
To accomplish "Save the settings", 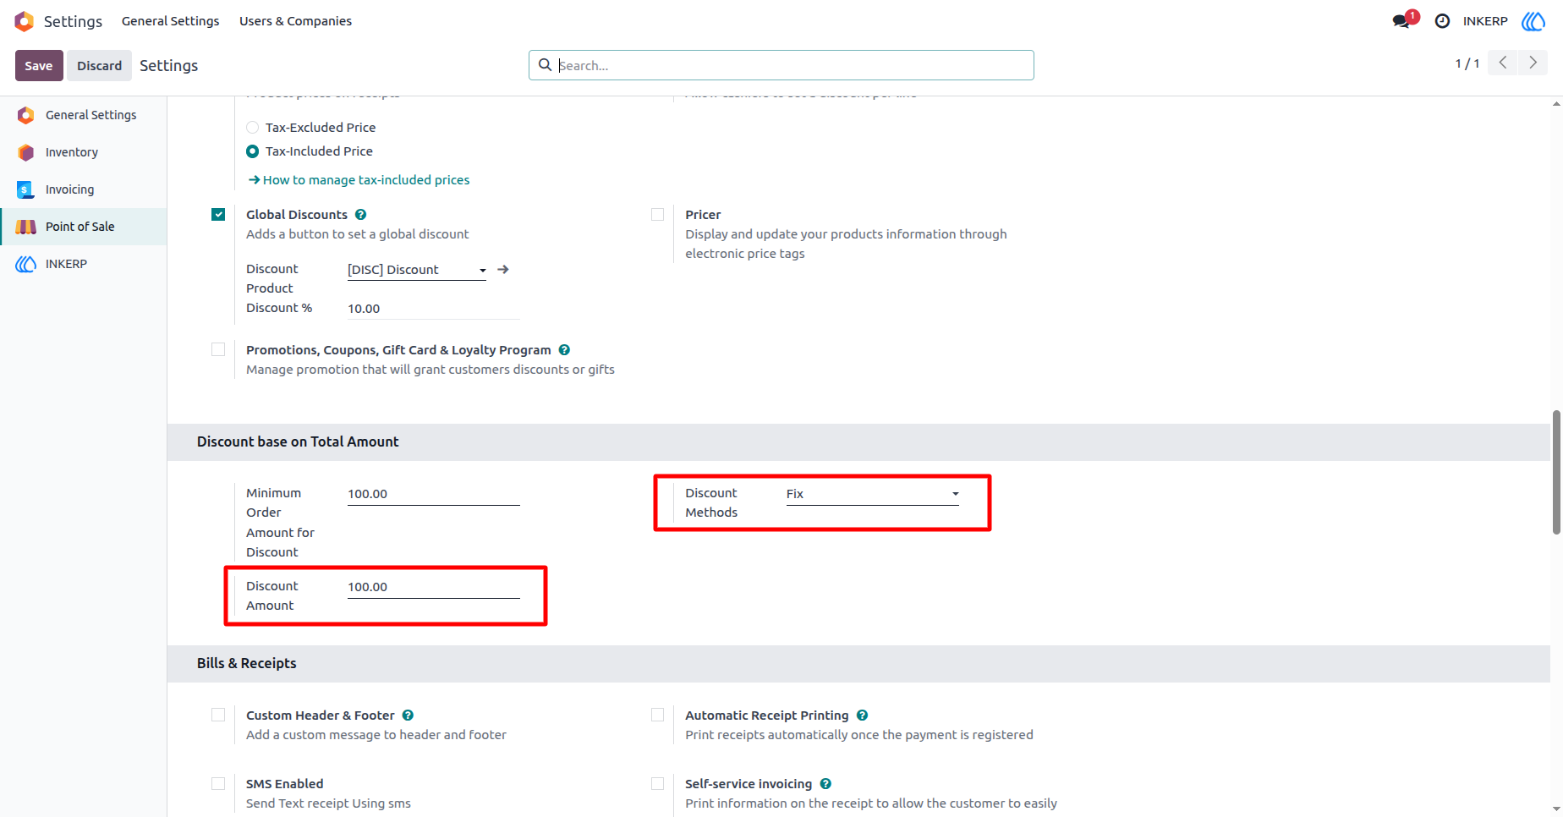I will pos(39,66).
